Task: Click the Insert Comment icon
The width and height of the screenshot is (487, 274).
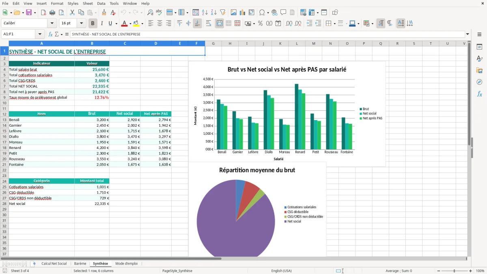Action: pos(283,13)
